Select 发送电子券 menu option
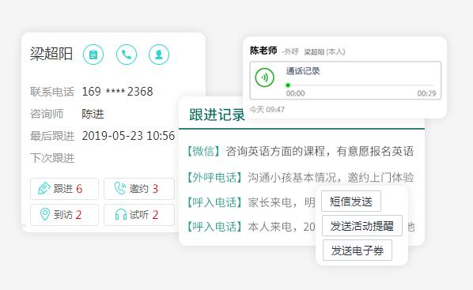 click(x=358, y=250)
